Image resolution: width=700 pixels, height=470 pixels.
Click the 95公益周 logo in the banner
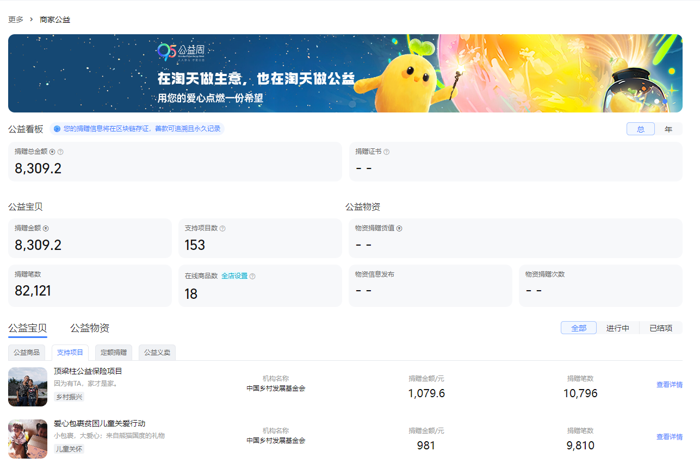pyautogui.click(x=181, y=52)
